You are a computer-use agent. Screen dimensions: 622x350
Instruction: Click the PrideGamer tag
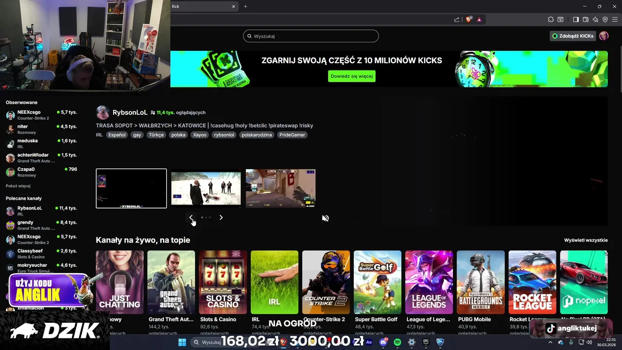pyautogui.click(x=292, y=135)
